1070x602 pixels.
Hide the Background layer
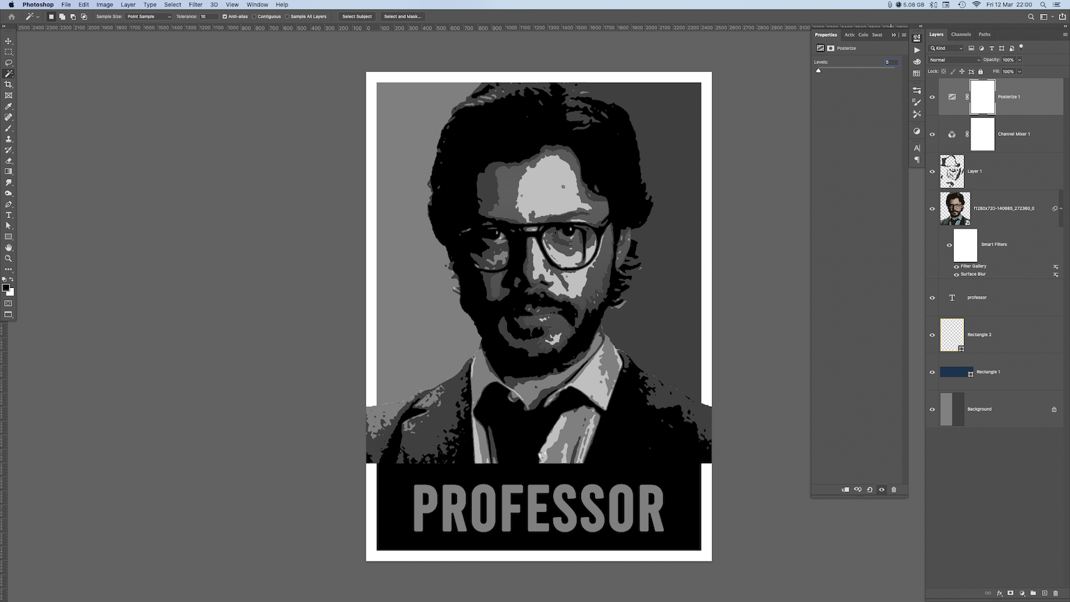pos(932,410)
